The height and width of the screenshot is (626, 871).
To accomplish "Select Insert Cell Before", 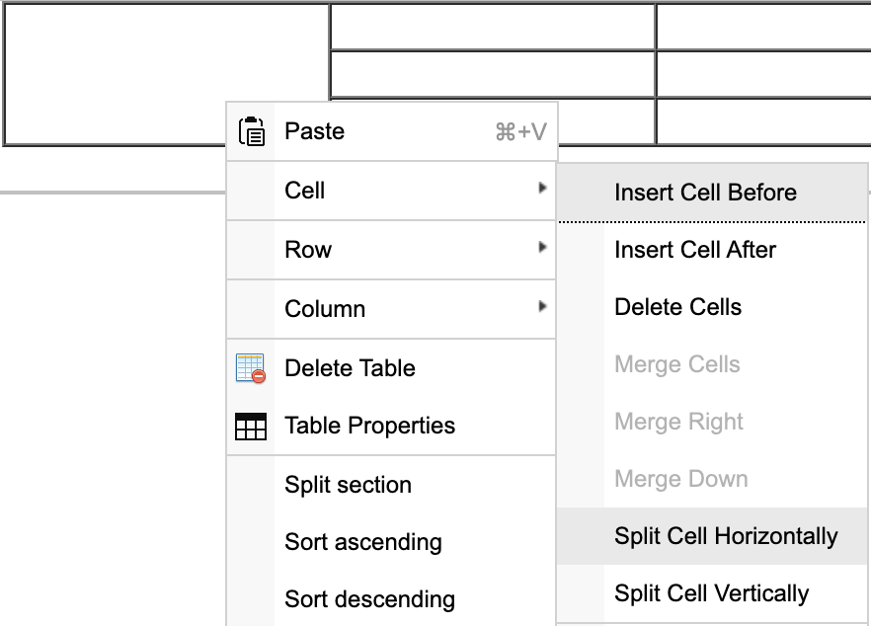I will point(705,193).
